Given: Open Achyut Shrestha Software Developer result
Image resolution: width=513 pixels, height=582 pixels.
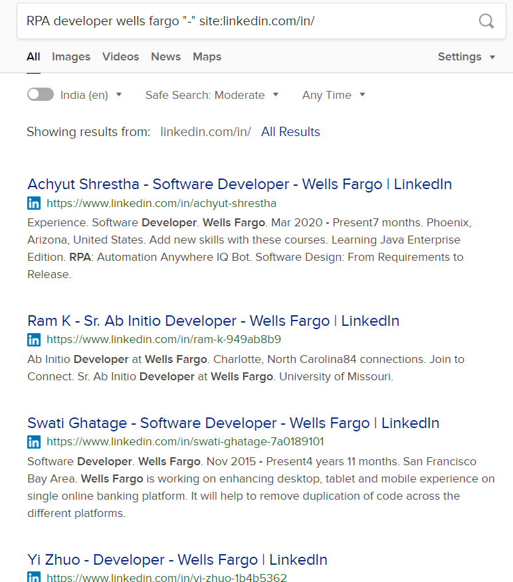Looking at the screenshot, I should coord(240,184).
